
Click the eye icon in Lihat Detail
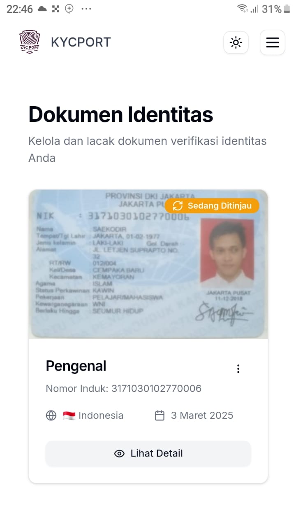coord(119,454)
